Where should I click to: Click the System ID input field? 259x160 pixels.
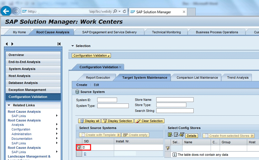tap(107, 100)
